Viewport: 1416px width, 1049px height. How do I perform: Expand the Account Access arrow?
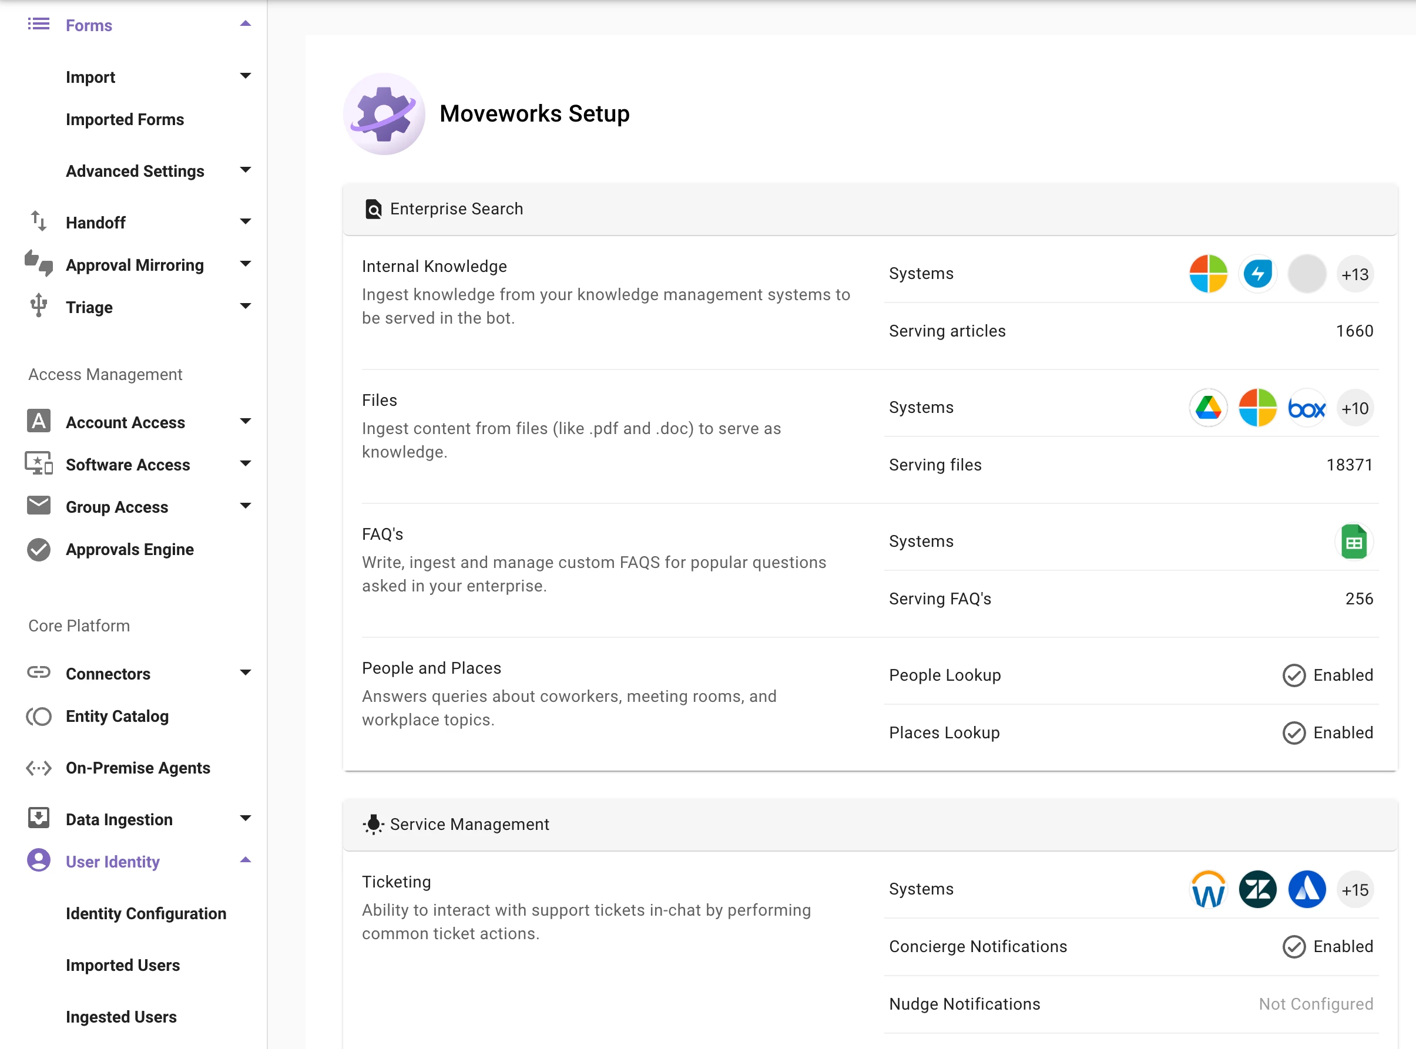[x=246, y=421]
